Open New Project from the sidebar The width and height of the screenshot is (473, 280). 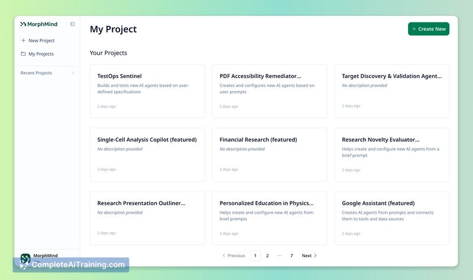tap(38, 40)
